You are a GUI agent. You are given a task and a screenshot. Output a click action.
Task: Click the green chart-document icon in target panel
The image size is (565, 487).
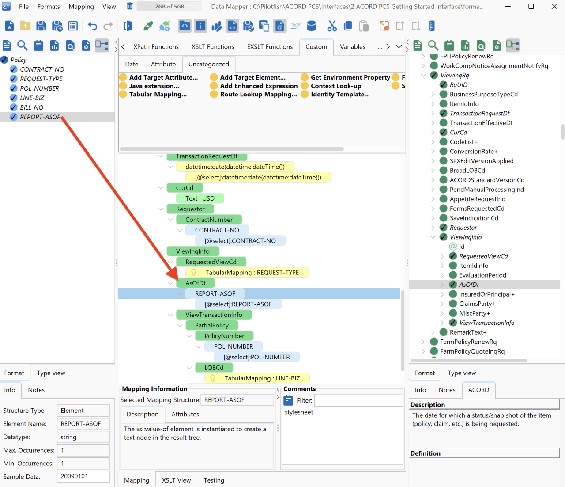(x=465, y=45)
